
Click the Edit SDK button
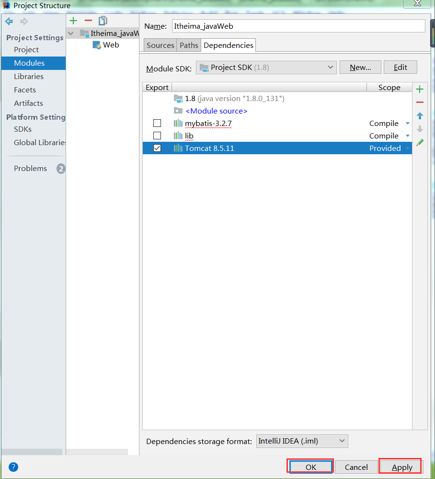click(x=400, y=67)
